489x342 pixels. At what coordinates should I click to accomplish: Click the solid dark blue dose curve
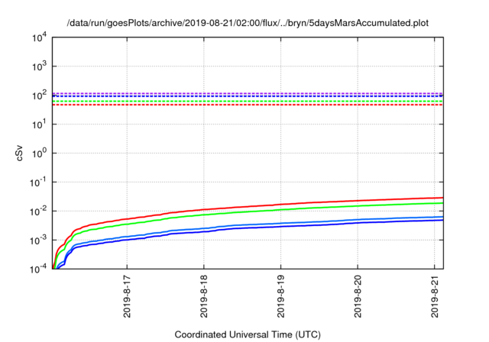pyautogui.click(x=280, y=226)
